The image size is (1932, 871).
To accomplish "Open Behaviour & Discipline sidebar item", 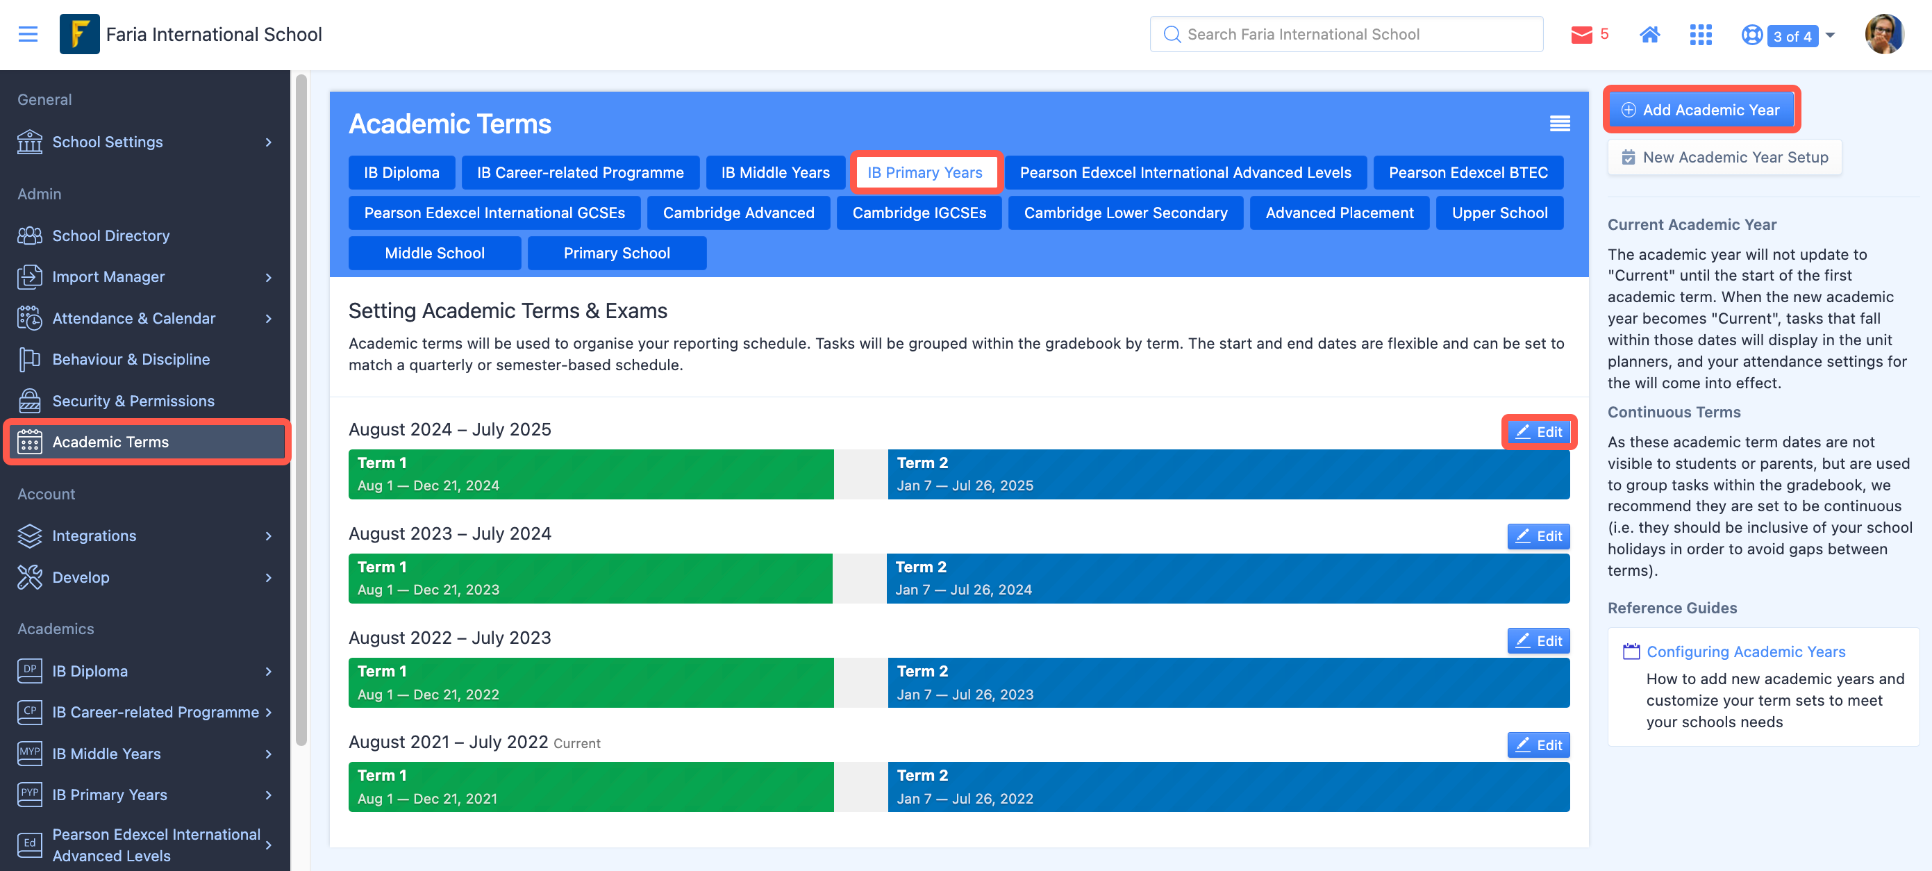I will (131, 359).
